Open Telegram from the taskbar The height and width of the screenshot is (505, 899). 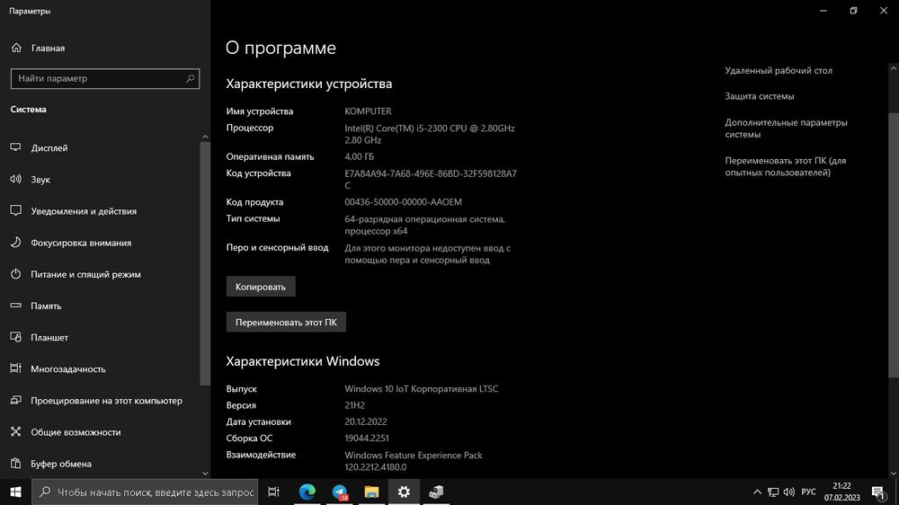click(x=340, y=492)
